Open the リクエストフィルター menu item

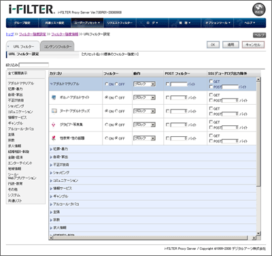pos(120,23)
